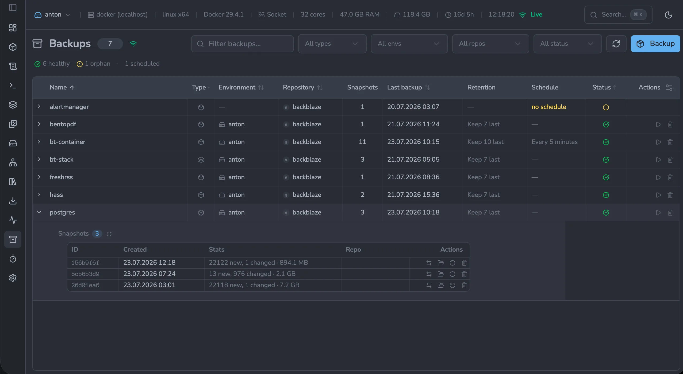Open the containers cube icon in sidebar
This screenshot has height=374, width=683.
coord(13,47)
